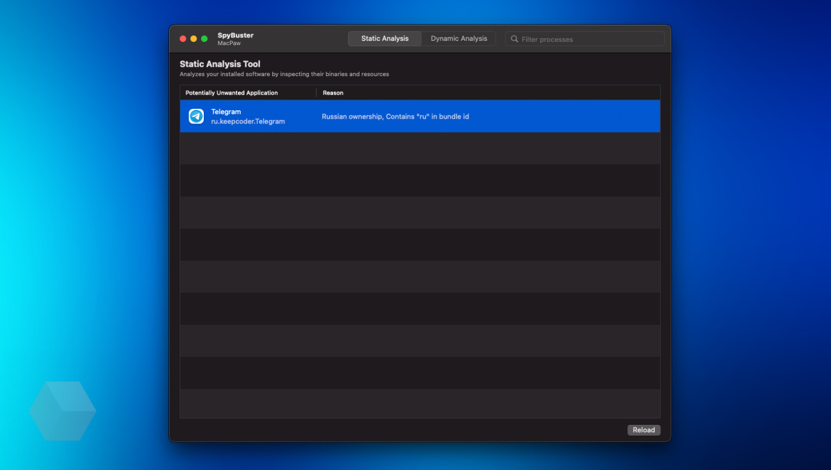This screenshot has width=831, height=470.
Task: Click the SpyBuster window title
Action: (x=235, y=35)
